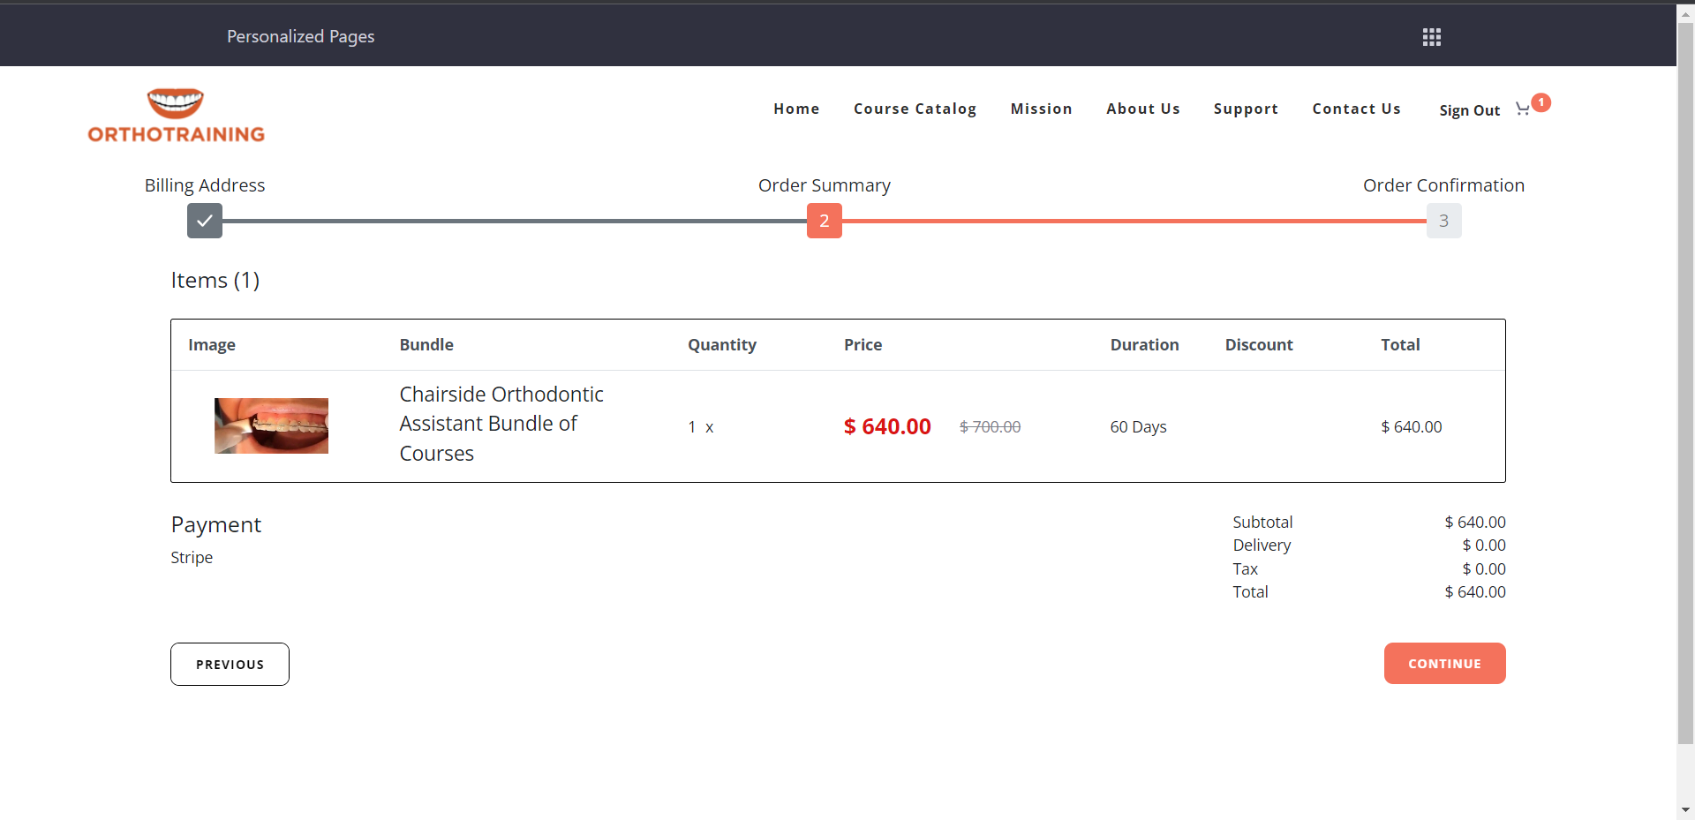The width and height of the screenshot is (1695, 820).
Task: Click the OrthoTraining logo
Action: tap(176, 116)
